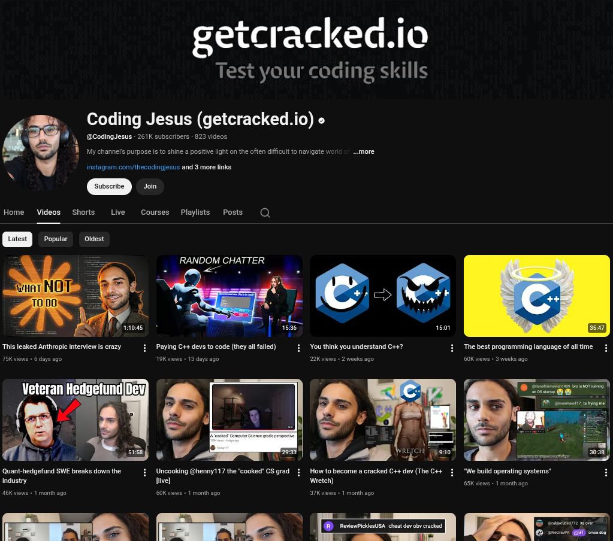Click the verified checkmark badge beside channel name
613x541 pixels.
point(321,121)
